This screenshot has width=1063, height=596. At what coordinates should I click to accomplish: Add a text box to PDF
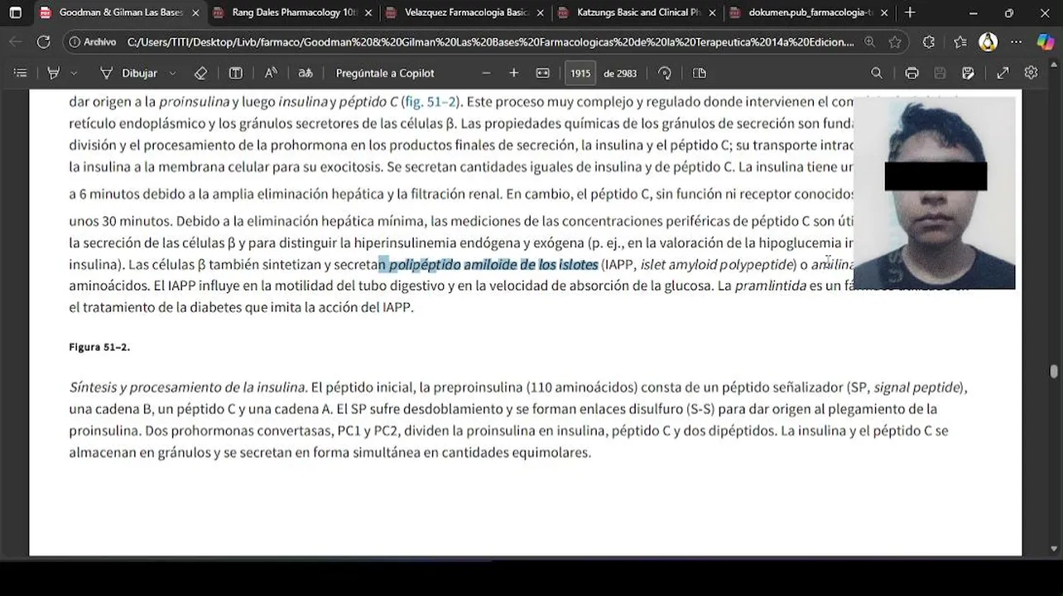click(x=236, y=73)
